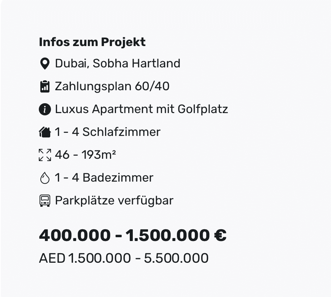Image resolution: width=331 pixels, height=297 pixels.
Task: Click the area expand arrows icon
Action: (45, 155)
